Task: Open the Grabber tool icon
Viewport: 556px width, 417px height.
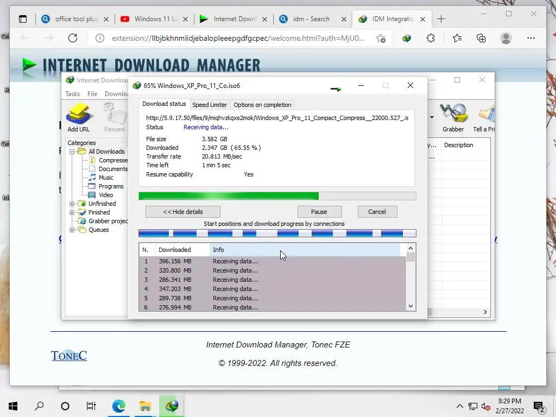Action: pos(453,117)
